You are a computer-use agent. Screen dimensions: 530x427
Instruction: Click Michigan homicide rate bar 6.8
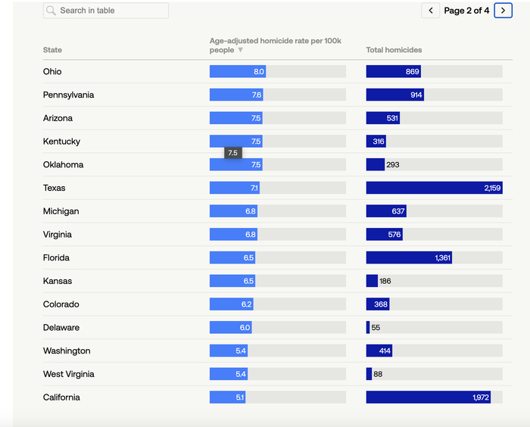tap(233, 211)
